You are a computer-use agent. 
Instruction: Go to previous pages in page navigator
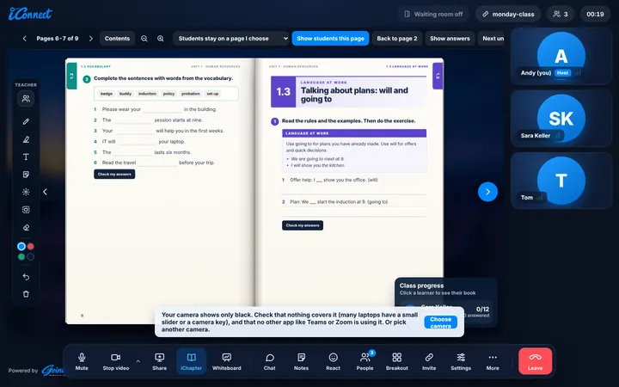tap(24, 39)
